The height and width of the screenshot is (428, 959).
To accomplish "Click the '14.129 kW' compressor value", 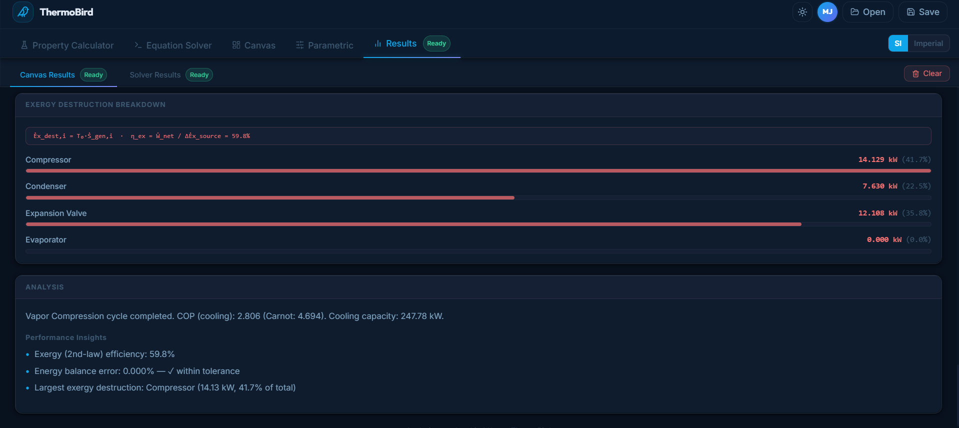I will coord(877,160).
